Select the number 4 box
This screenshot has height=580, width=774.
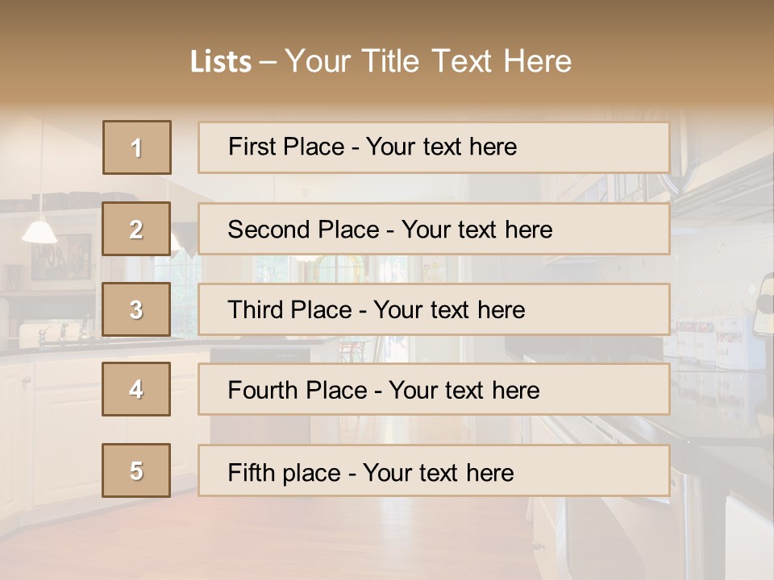[136, 389]
